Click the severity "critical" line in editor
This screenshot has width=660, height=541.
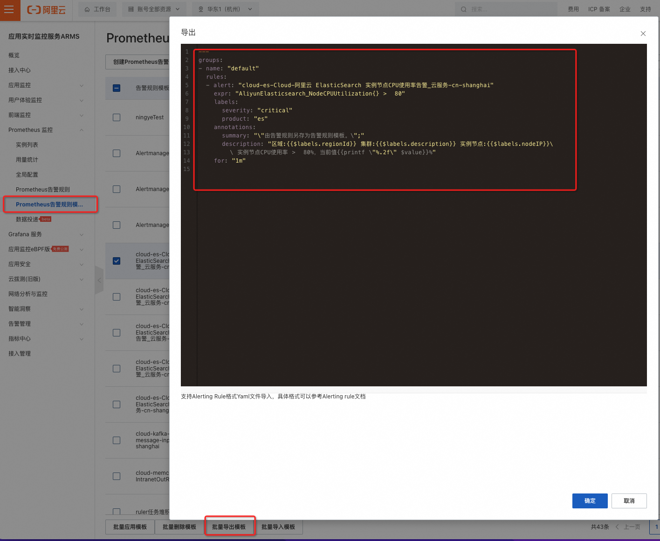click(x=257, y=110)
